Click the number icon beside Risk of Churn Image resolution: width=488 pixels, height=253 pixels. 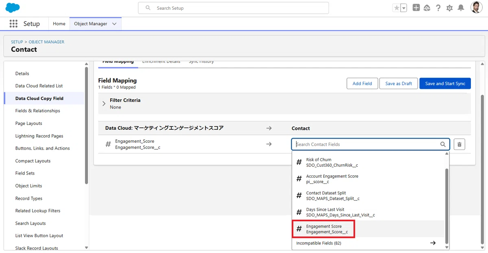tap(299, 162)
